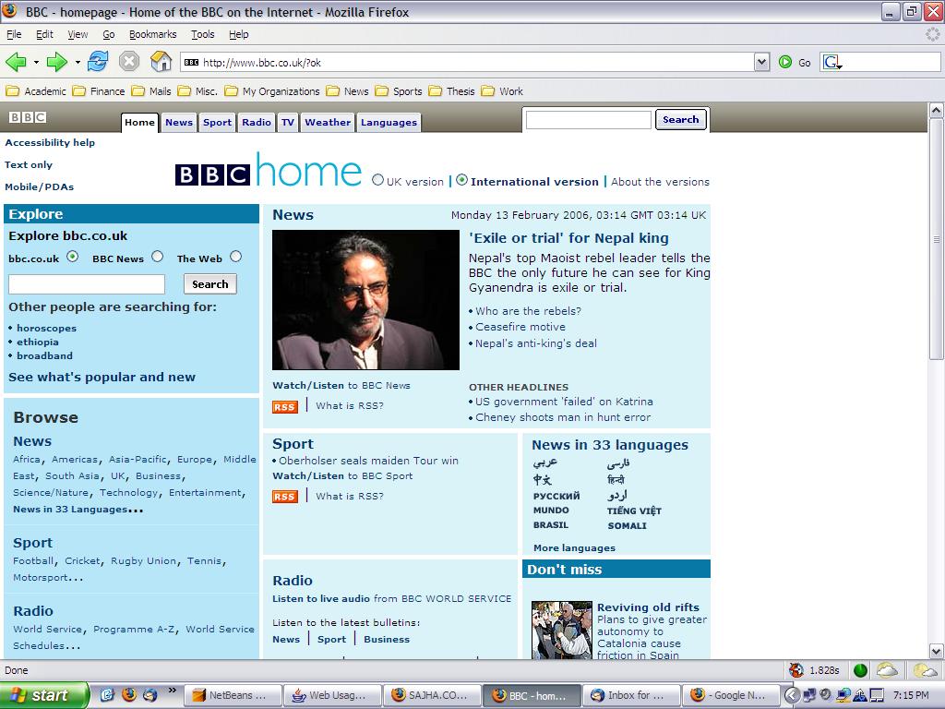Click the green Back arrow
The width and height of the screenshot is (945, 709).
tap(16, 62)
